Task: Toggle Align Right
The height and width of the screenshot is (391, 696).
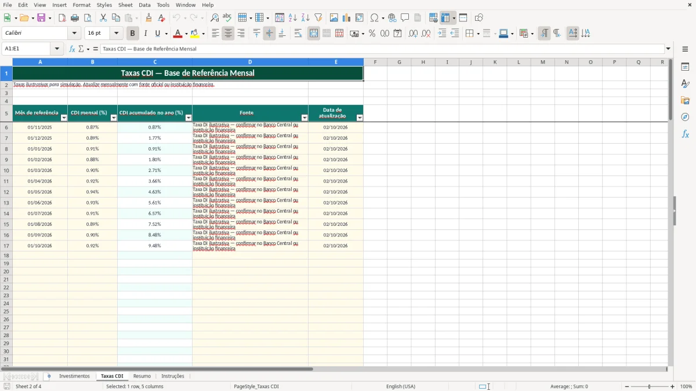Action: tap(241, 34)
